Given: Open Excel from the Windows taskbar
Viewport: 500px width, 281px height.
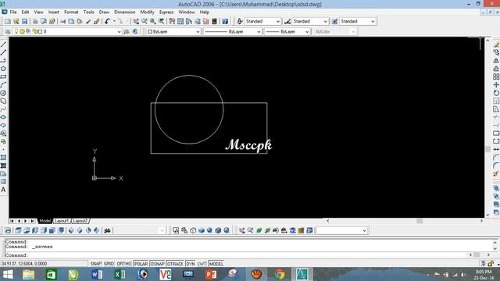Looking at the screenshot, I should point(120,274).
